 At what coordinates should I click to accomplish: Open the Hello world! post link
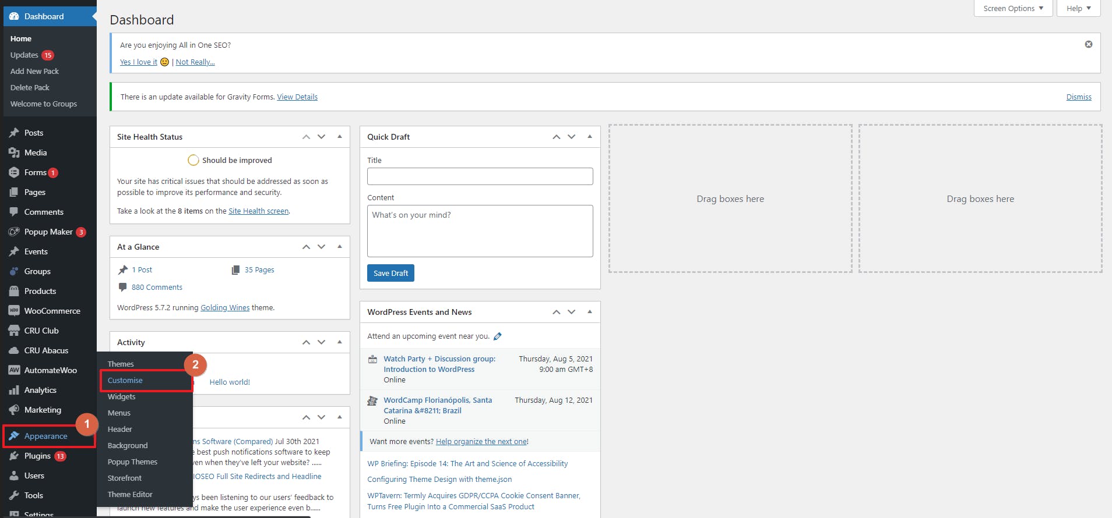point(230,382)
